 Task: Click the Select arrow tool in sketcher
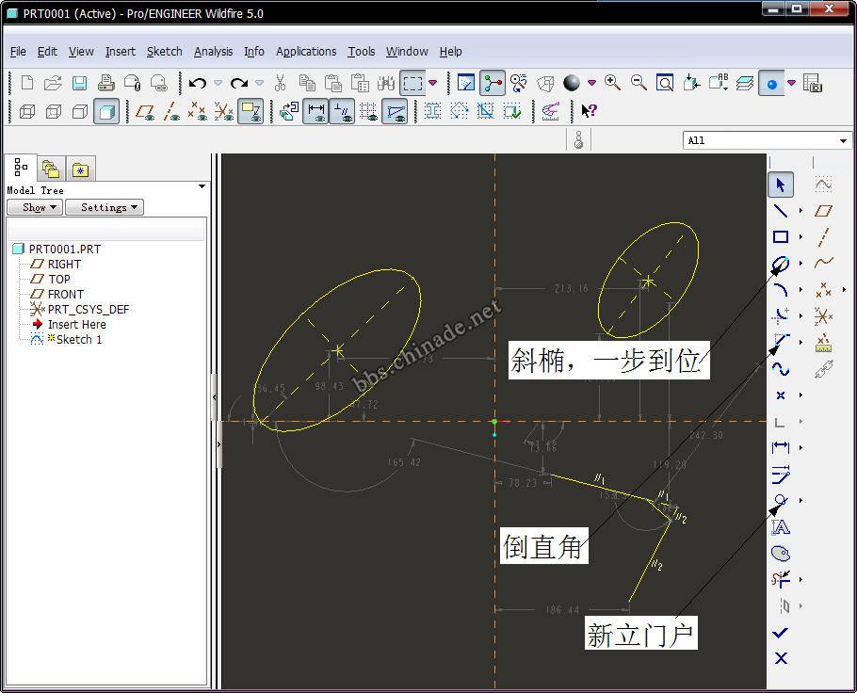[x=781, y=185]
